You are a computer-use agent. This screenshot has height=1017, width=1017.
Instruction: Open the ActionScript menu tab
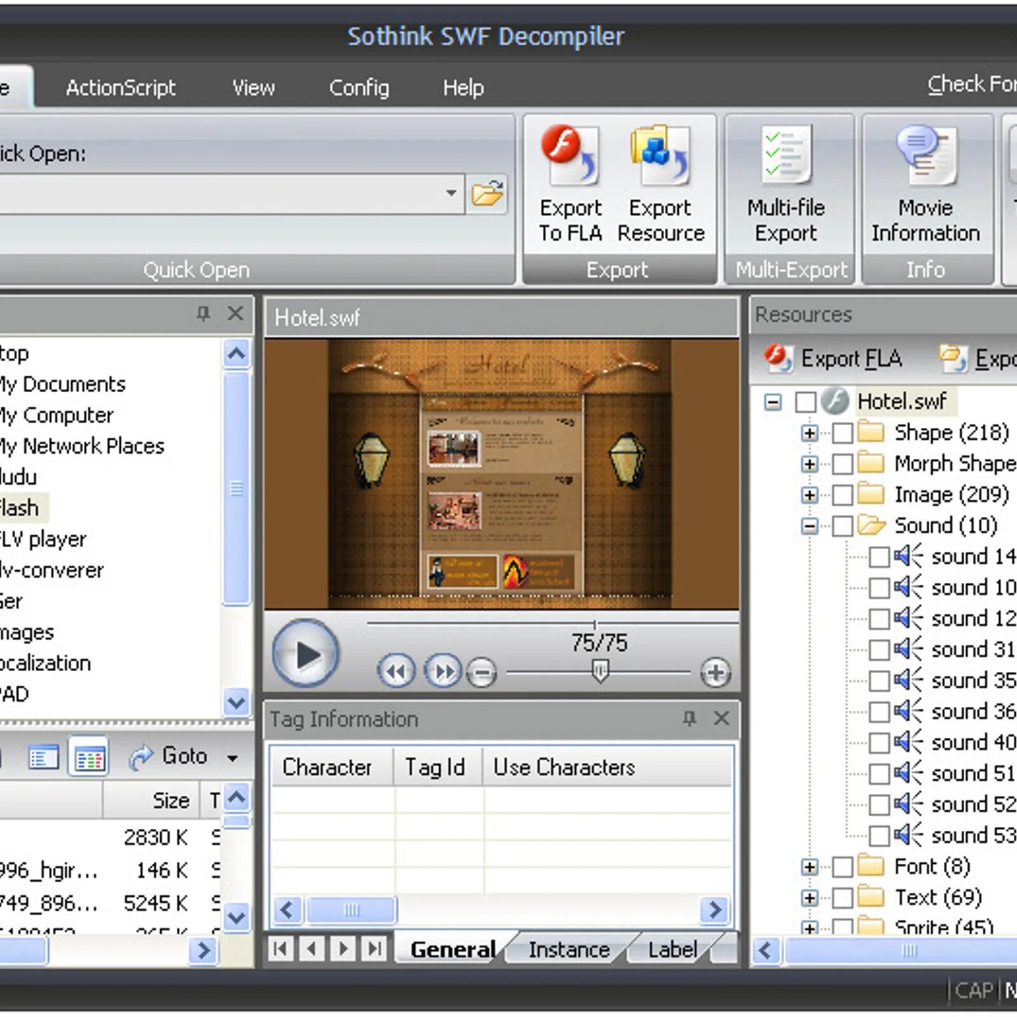pos(121,87)
